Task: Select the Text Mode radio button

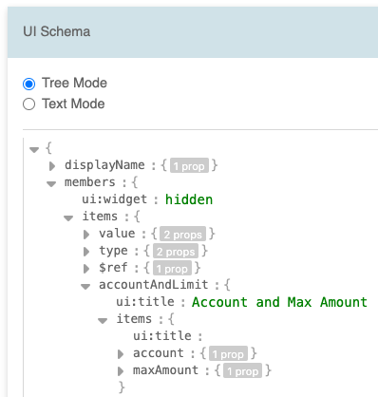Action: coord(28,104)
